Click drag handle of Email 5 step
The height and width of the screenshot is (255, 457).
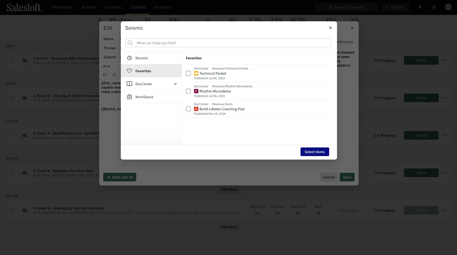(x=13, y=210)
